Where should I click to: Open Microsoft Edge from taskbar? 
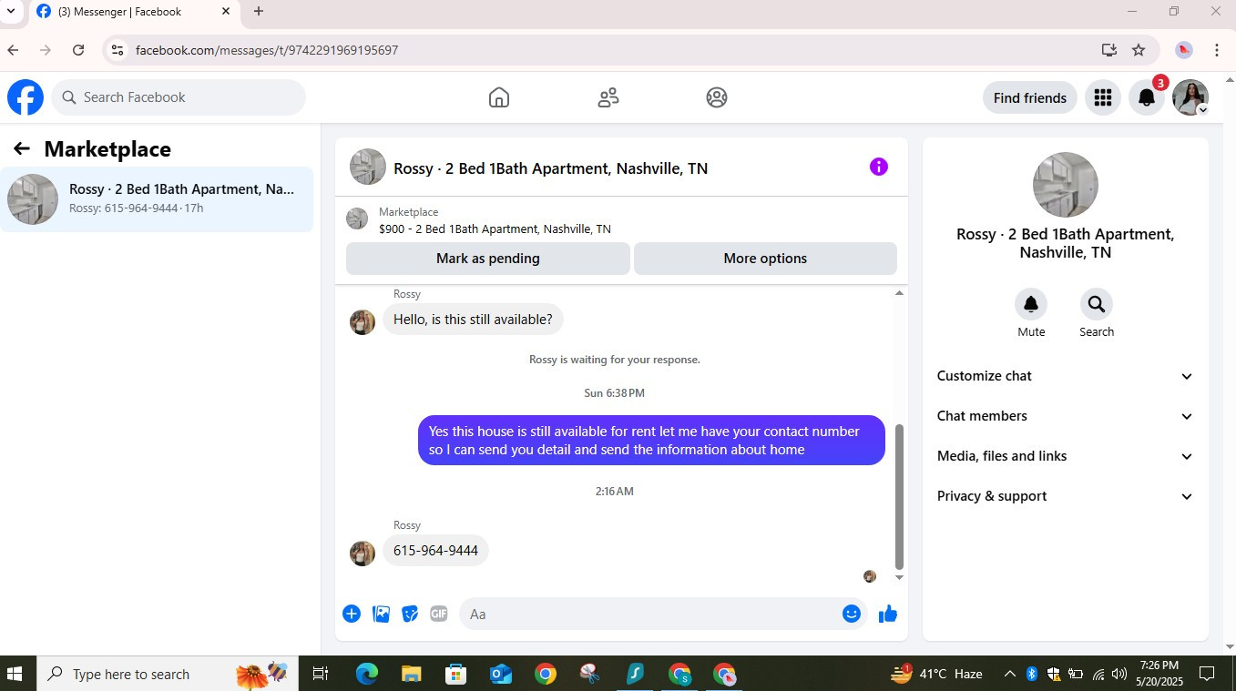point(367,674)
